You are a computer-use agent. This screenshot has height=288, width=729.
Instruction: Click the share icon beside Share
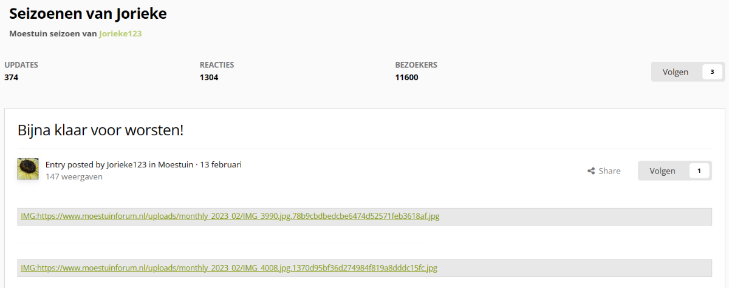tap(591, 171)
